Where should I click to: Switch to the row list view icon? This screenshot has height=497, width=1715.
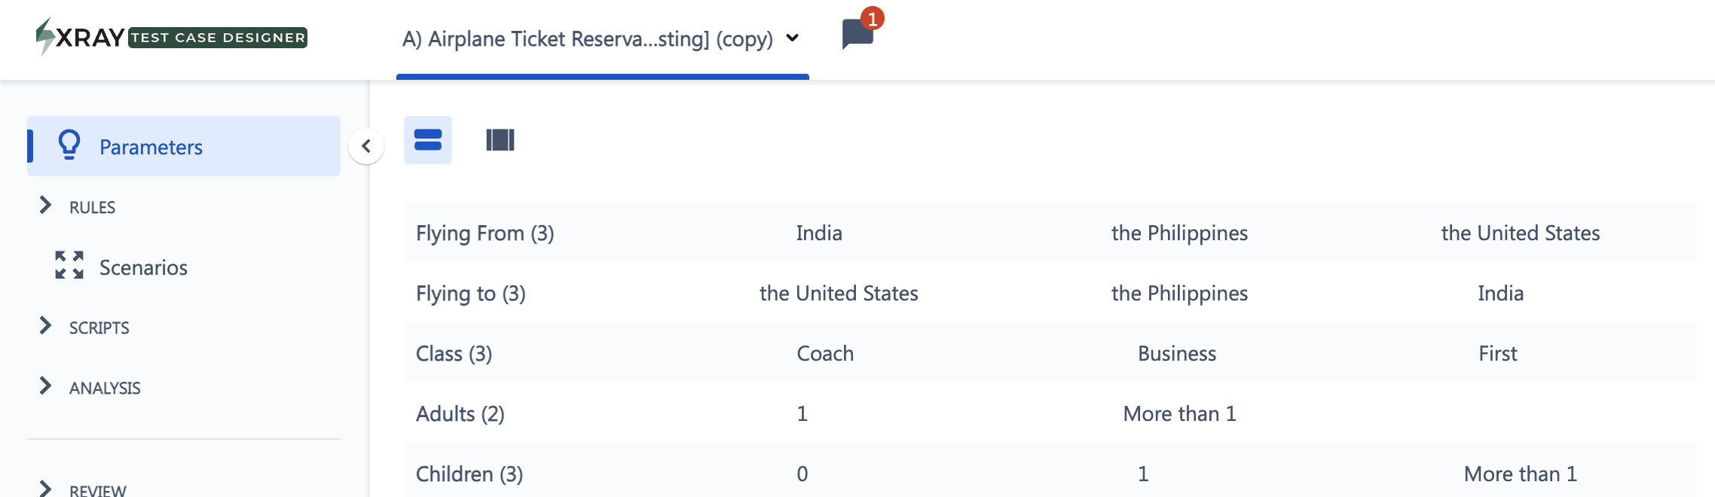coord(428,140)
